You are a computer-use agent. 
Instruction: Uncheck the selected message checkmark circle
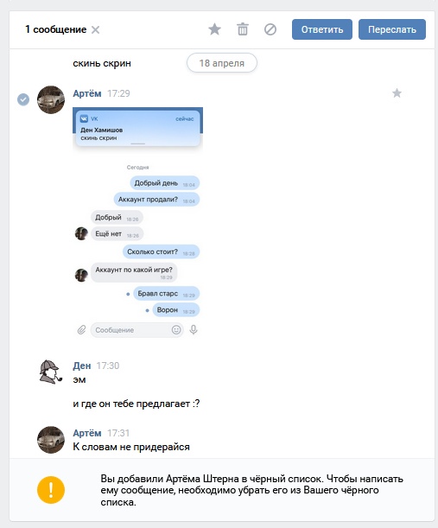click(23, 99)
